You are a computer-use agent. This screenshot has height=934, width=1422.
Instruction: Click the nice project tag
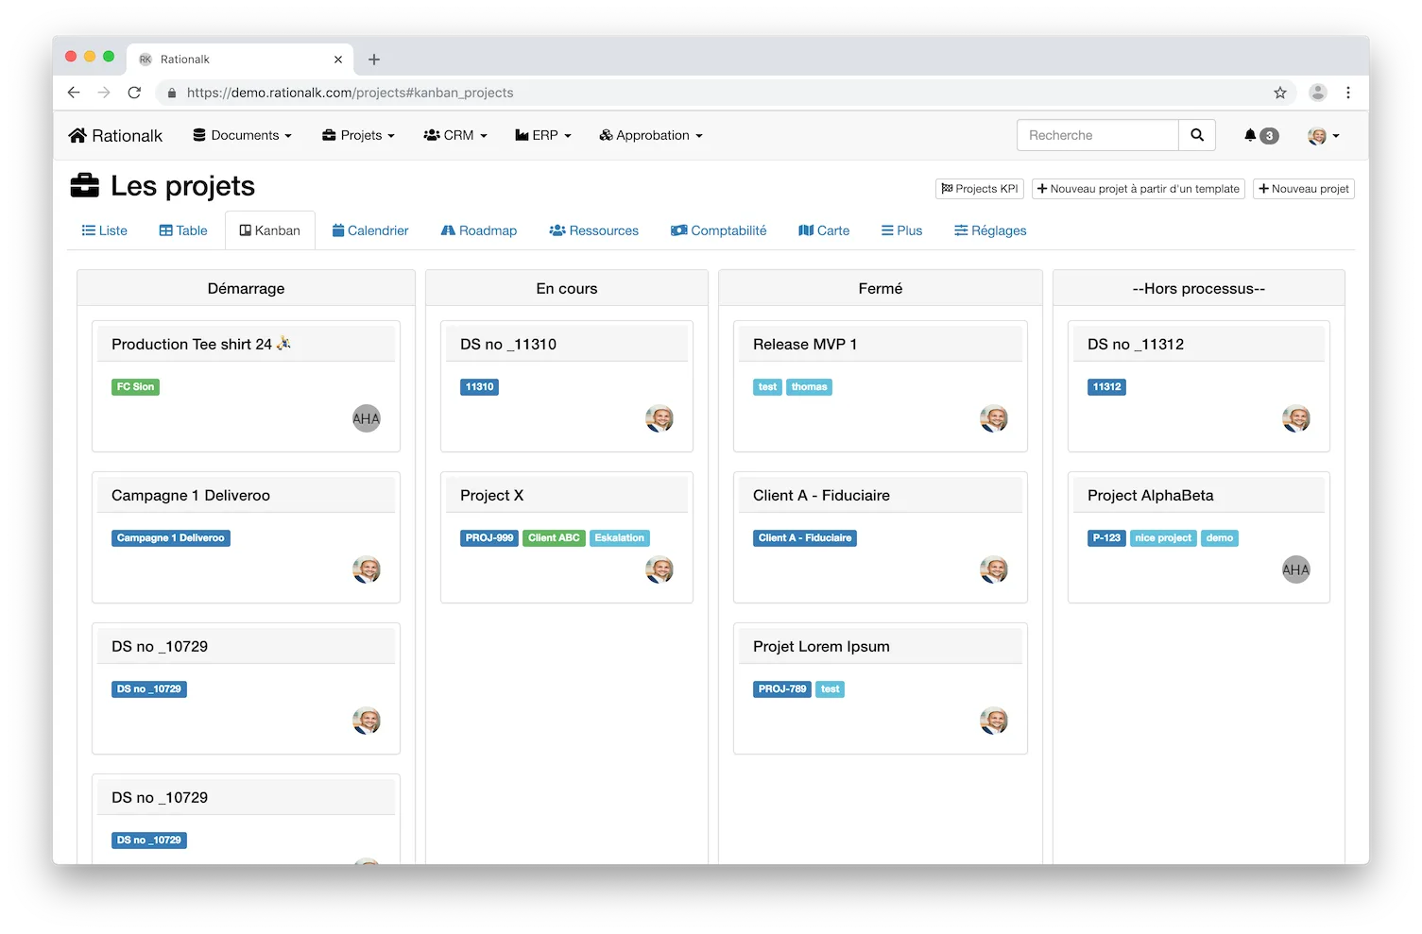pos(1163,537)
